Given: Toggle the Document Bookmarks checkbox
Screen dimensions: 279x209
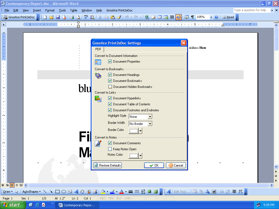Looking at the screenshot, I should [110, 81].
